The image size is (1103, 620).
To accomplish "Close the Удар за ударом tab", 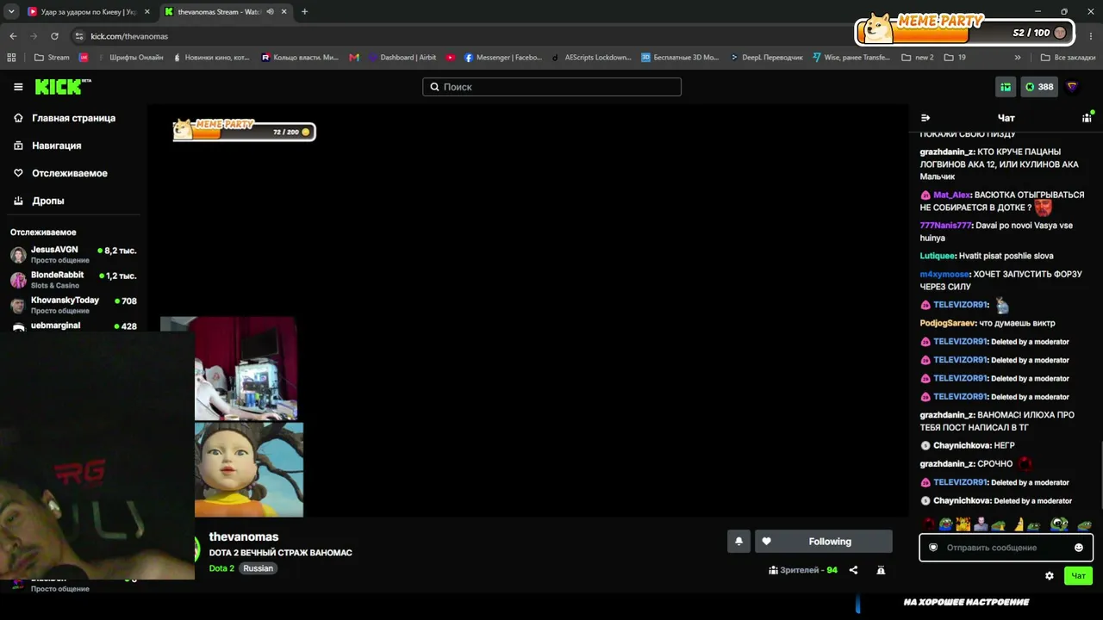I will (x=147, y=12).
